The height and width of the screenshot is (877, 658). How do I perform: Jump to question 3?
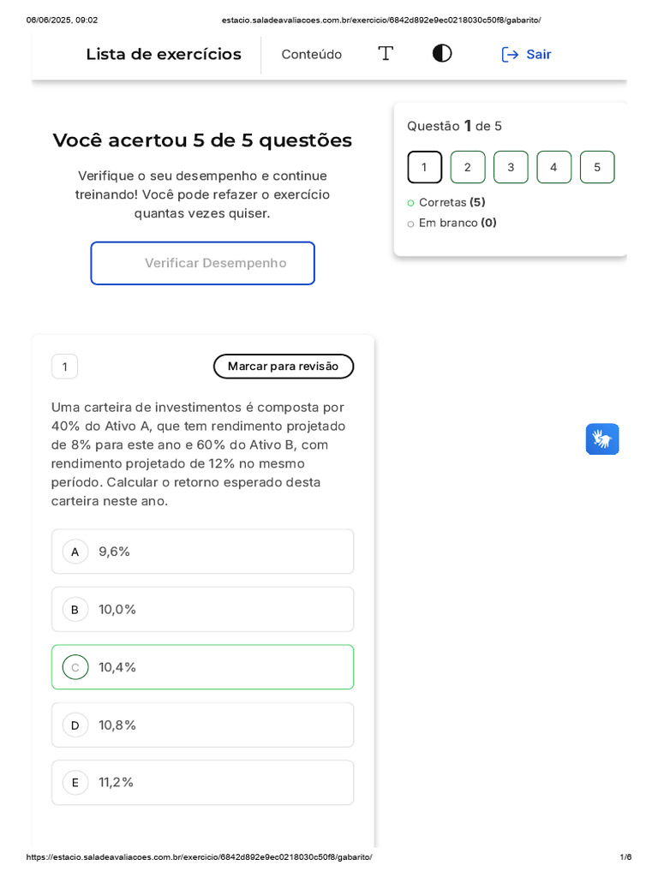pos(511,167)
